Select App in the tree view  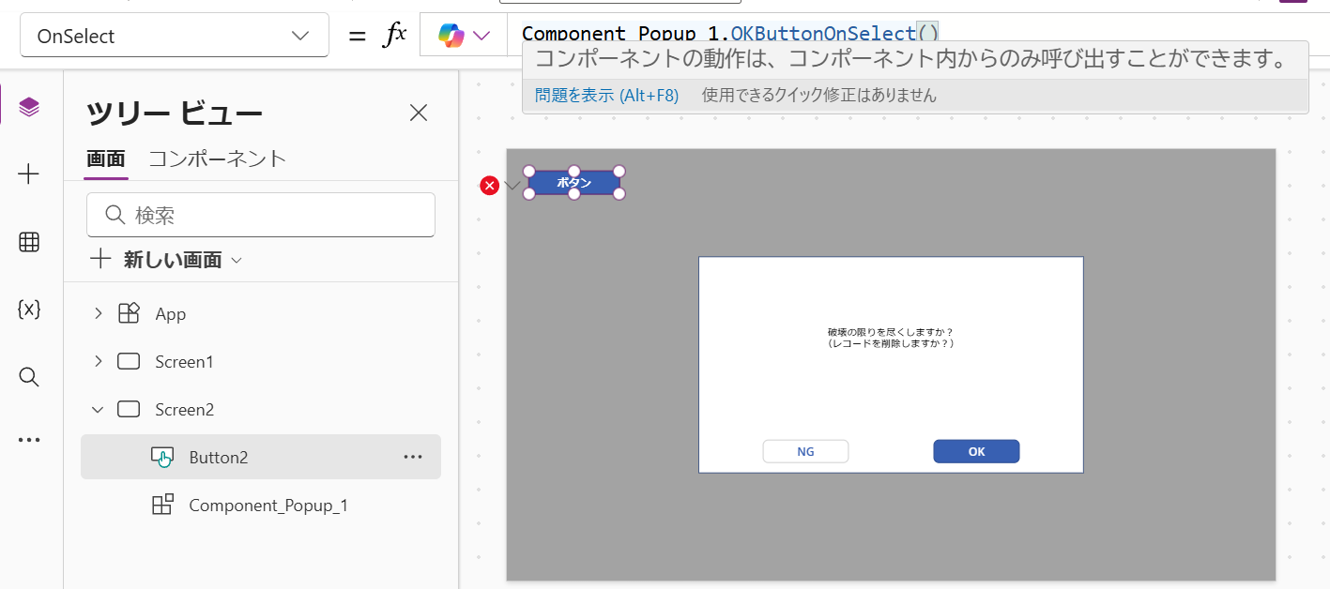pos(171,314)
